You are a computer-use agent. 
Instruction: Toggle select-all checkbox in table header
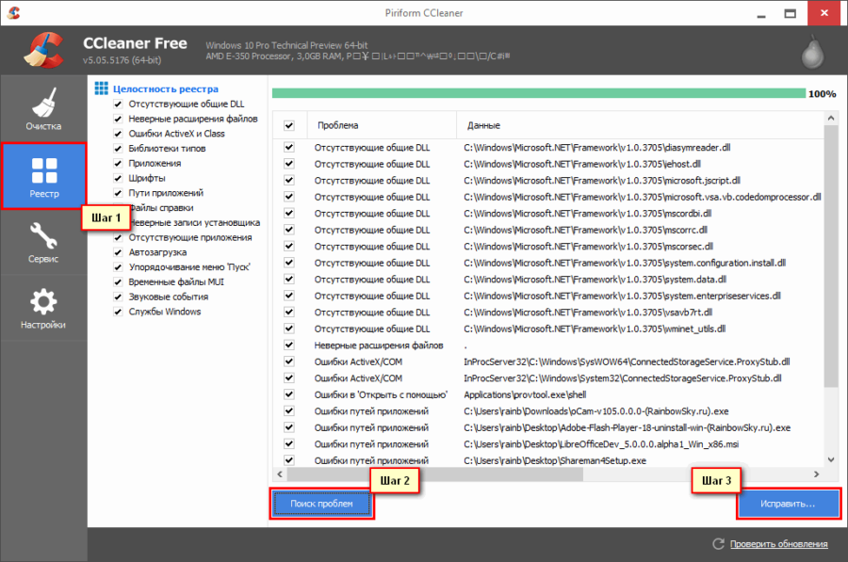pos(289,125)
